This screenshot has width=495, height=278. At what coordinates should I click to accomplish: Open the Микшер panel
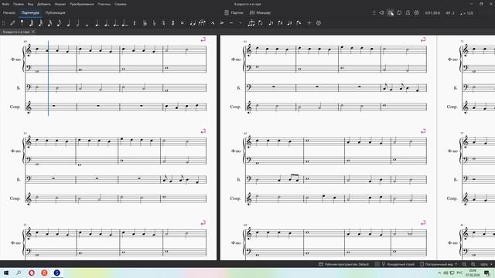(260, 12)
